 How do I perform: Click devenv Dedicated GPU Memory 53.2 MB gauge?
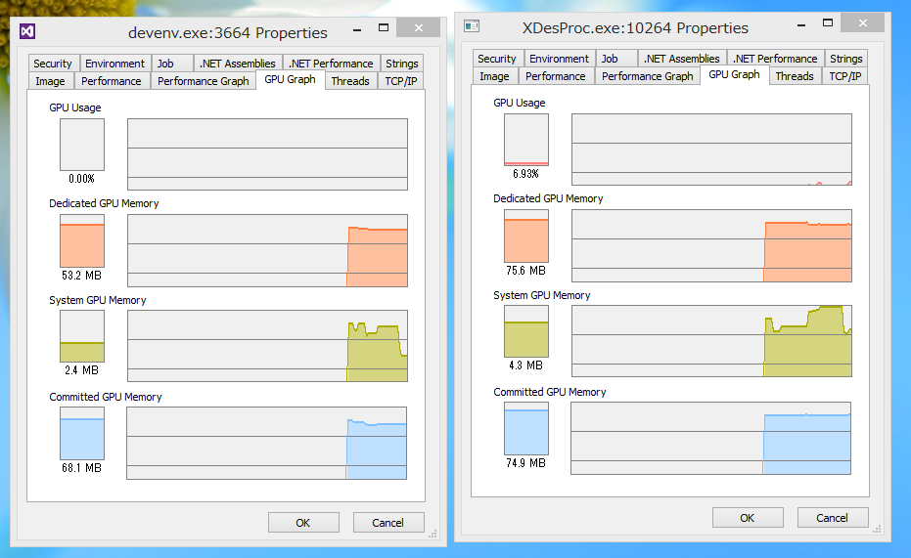tap(81, 240)
